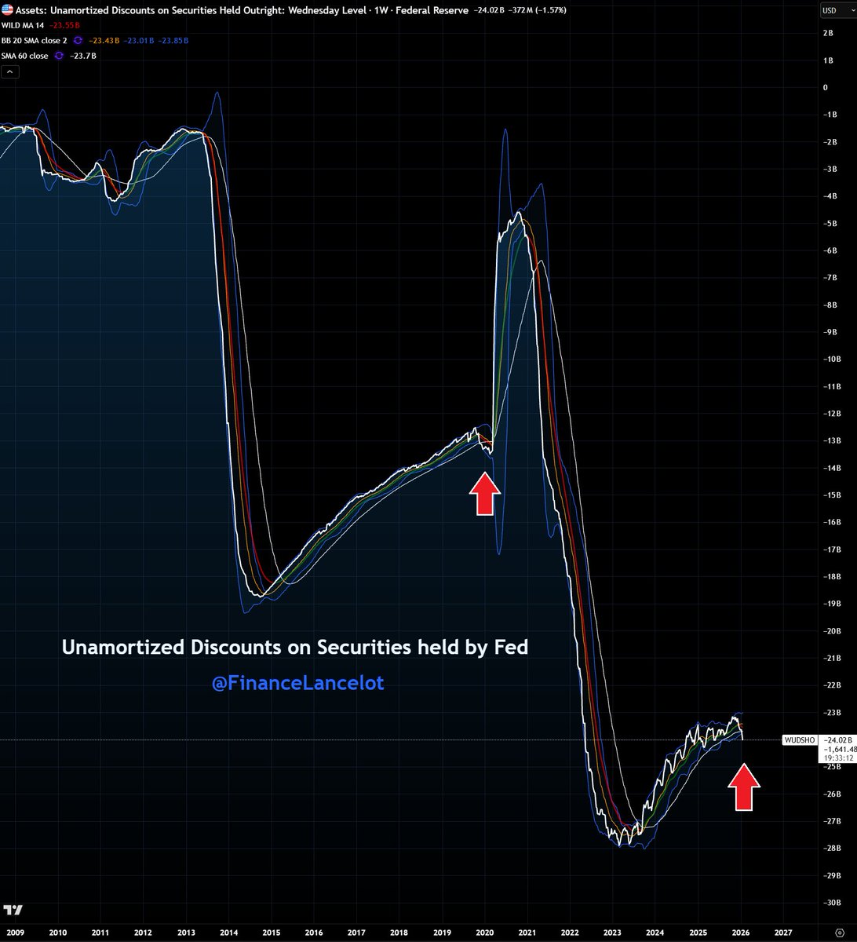Viewport: 857px width, 942px height.
Task: Click the −24.02 B last price axis label
Action: pos(837,739)
